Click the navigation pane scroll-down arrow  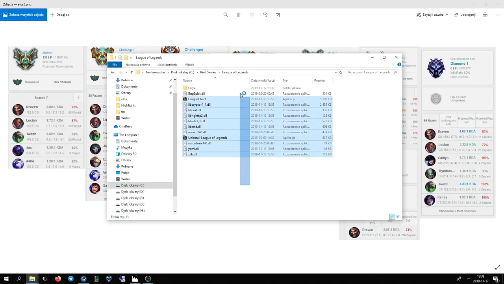pos(175,212)
